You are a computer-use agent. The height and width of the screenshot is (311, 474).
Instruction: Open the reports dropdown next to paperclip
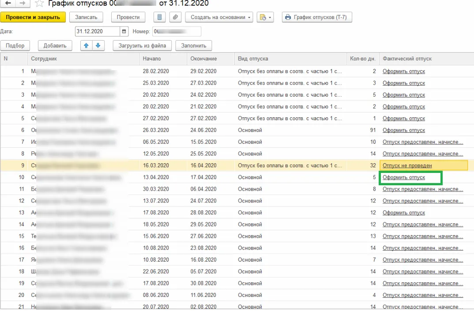pos(266,17)
